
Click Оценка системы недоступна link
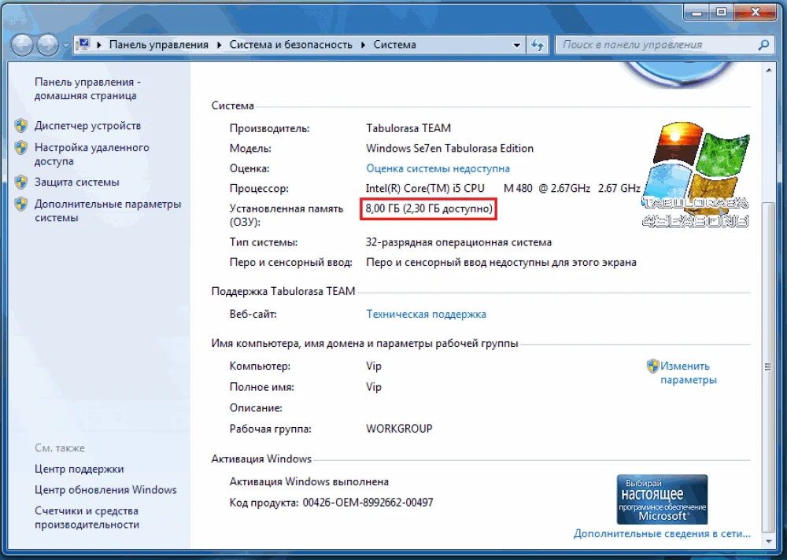[x=438, y=168]
